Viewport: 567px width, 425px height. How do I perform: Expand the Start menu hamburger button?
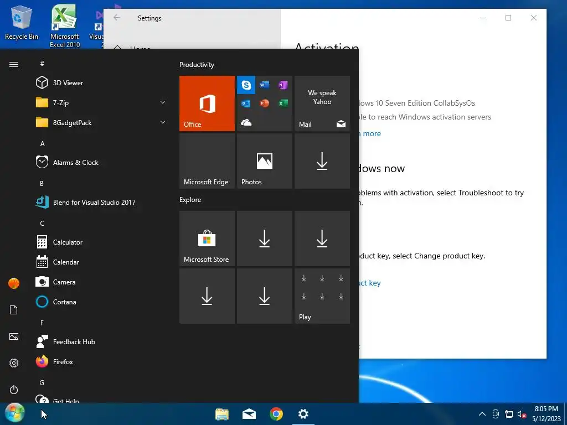(14, 64)
